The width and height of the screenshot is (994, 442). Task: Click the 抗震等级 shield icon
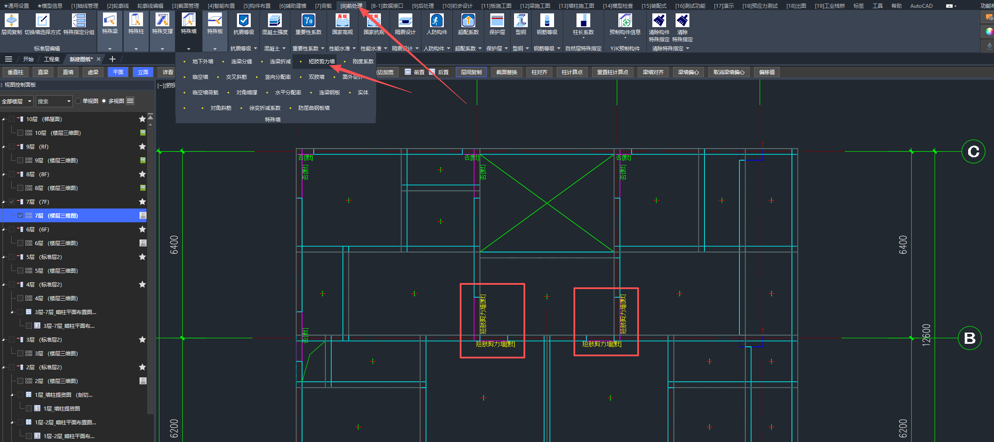tap(244, 20)
